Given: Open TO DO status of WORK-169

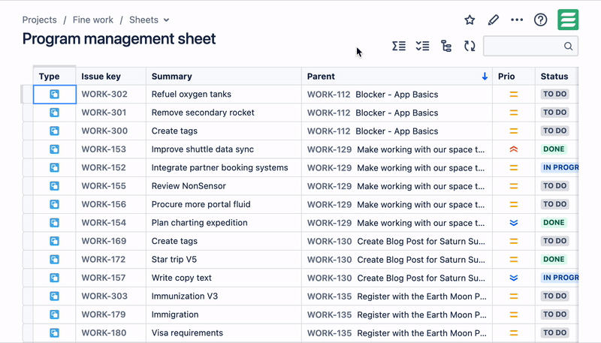Looking at the screenshot, I should tap(554, 241).
